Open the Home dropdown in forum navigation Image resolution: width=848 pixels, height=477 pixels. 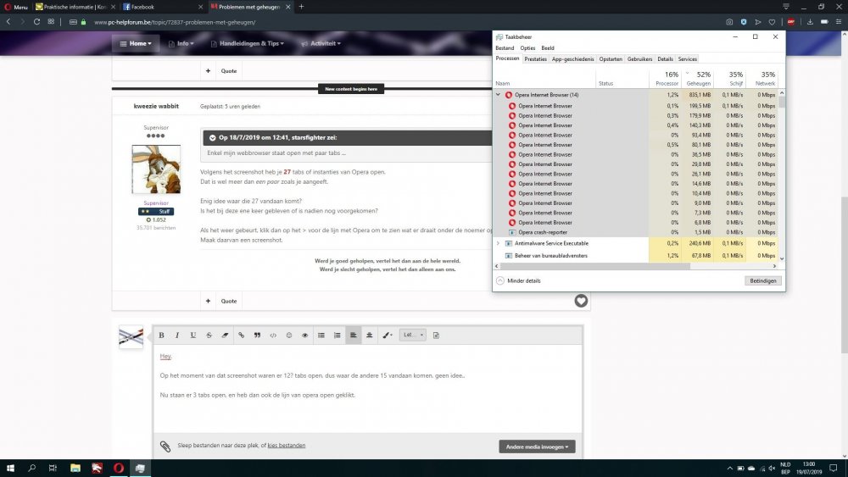click(x=135, y=43)
